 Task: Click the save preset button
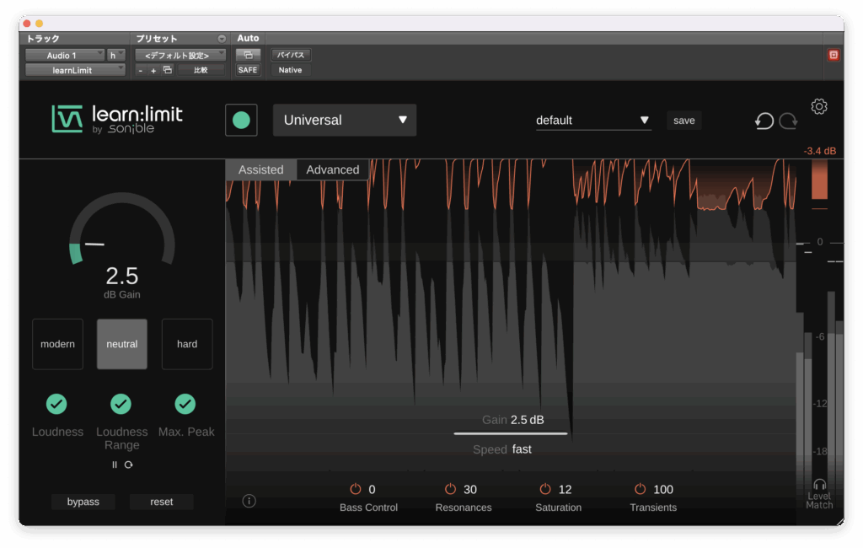tap(684, 120)
